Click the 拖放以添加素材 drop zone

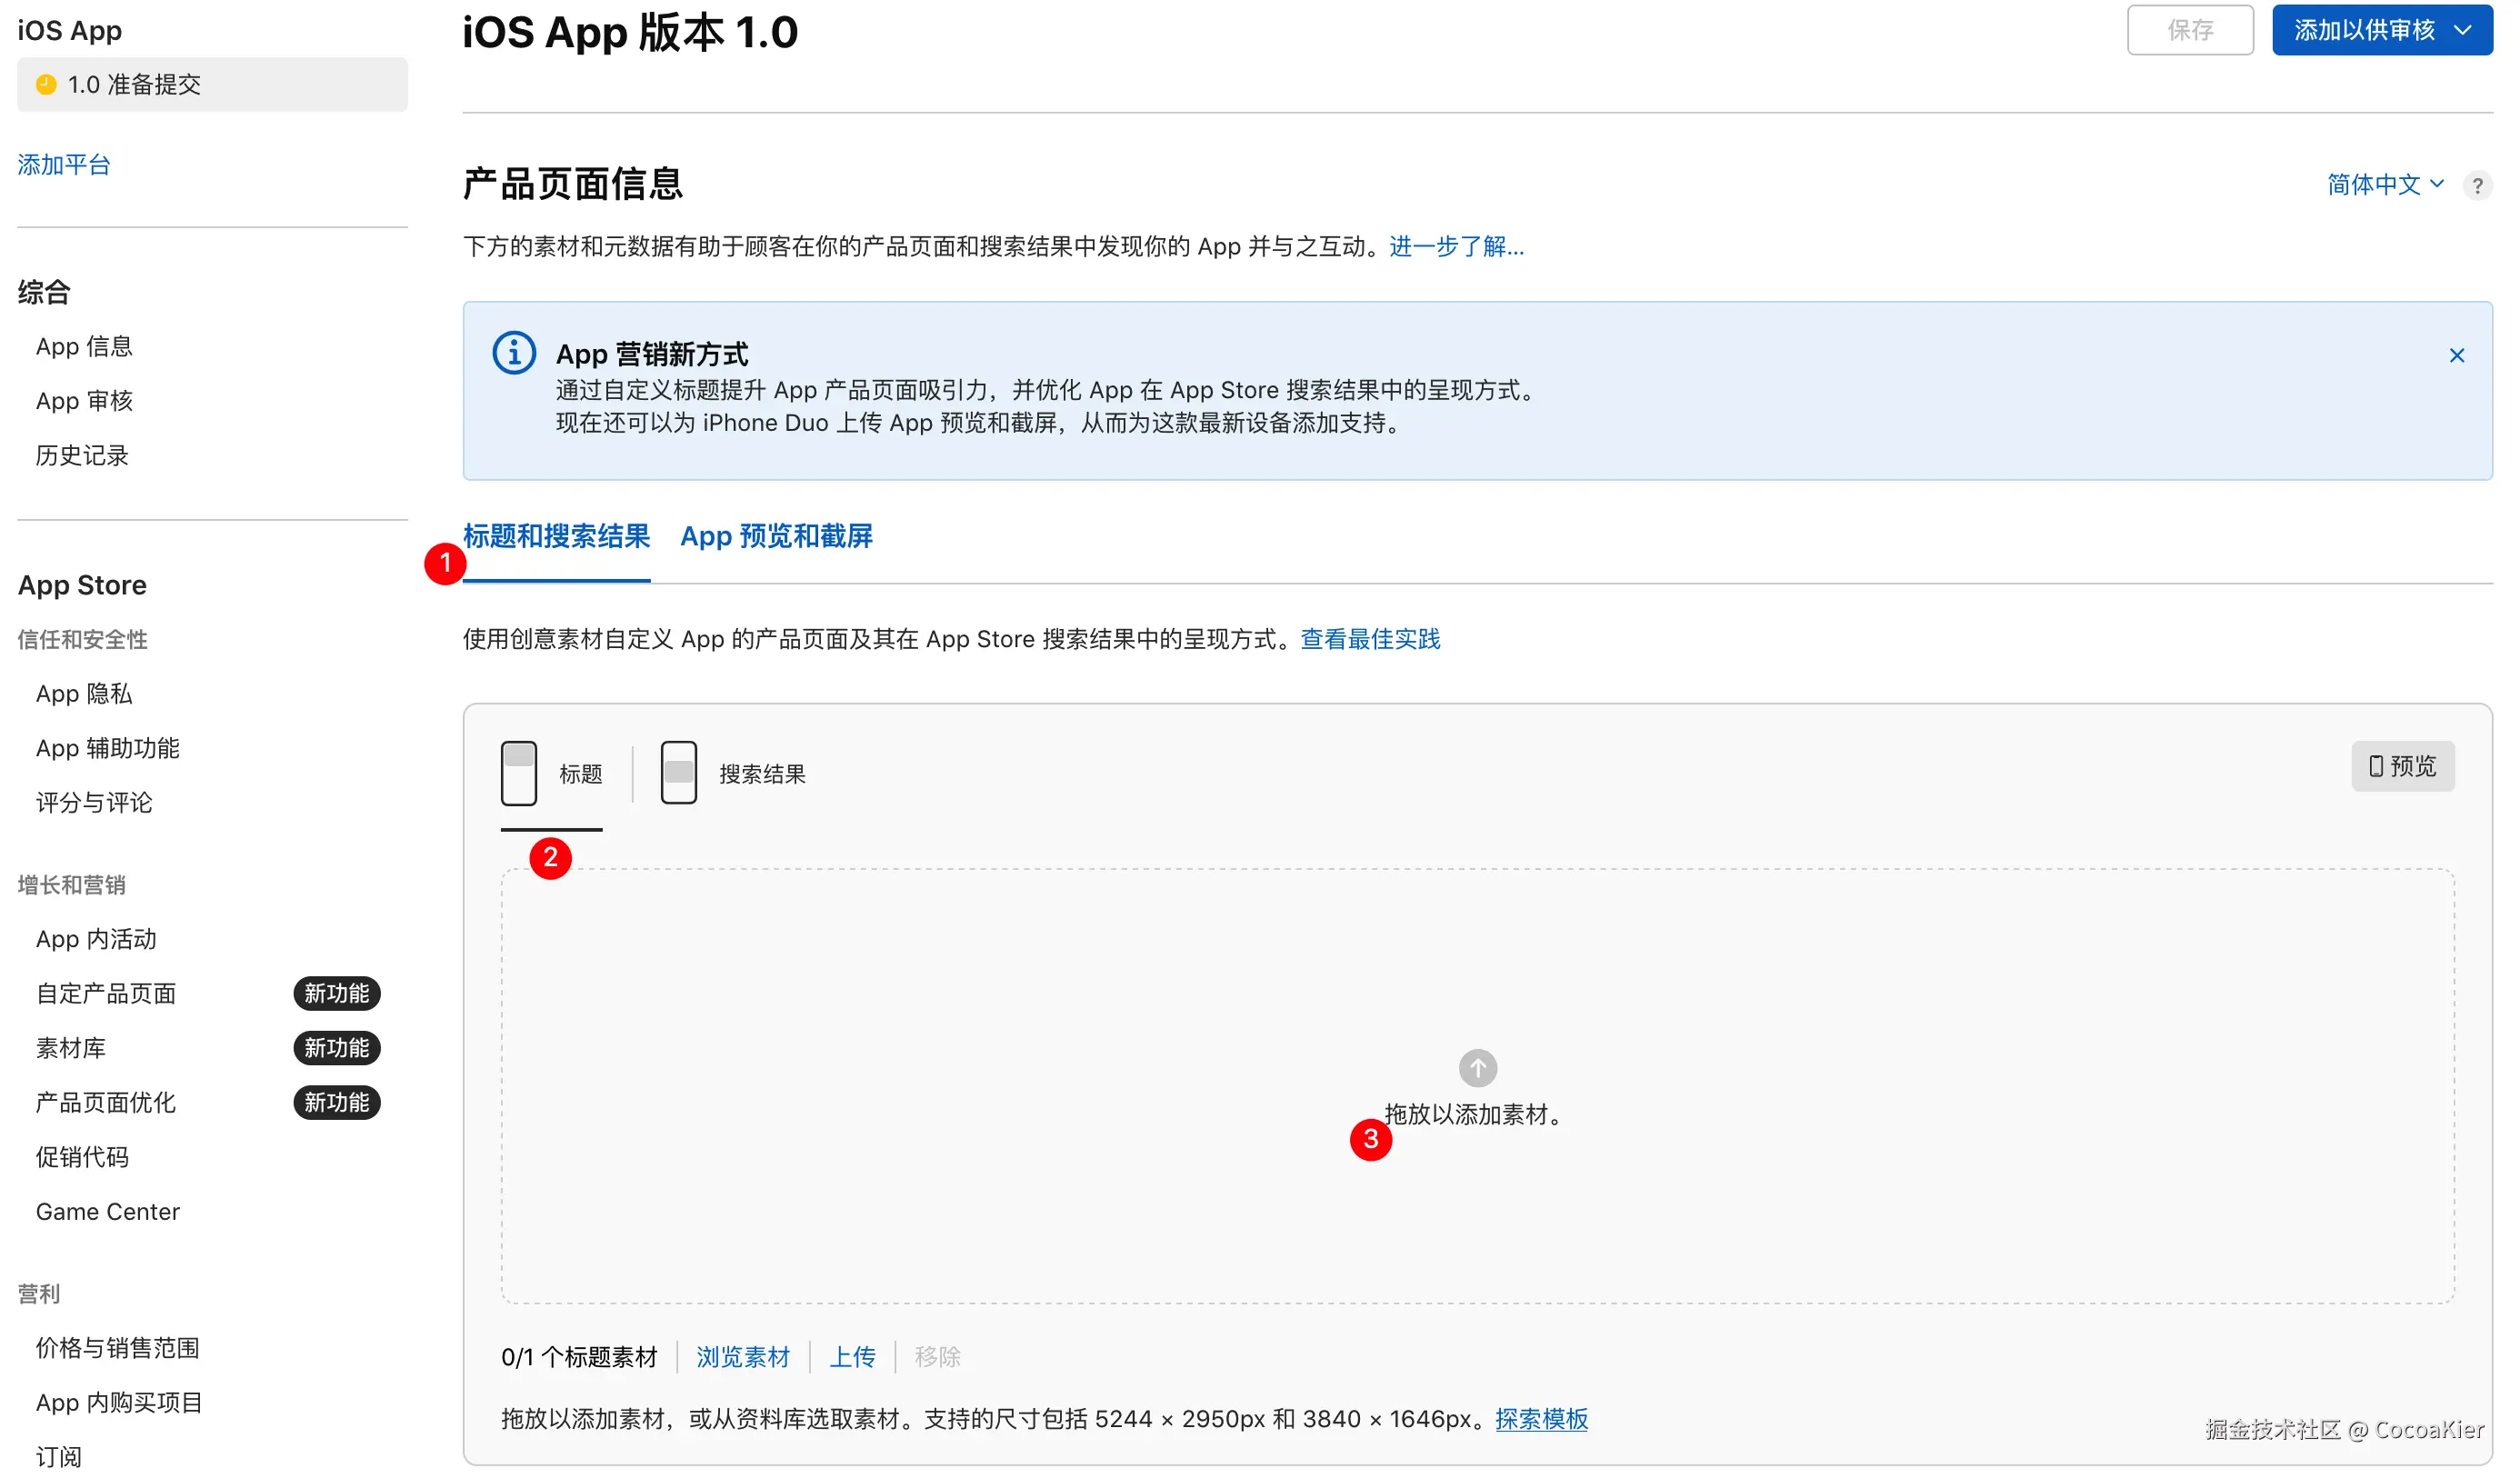click(1477, 1086)
